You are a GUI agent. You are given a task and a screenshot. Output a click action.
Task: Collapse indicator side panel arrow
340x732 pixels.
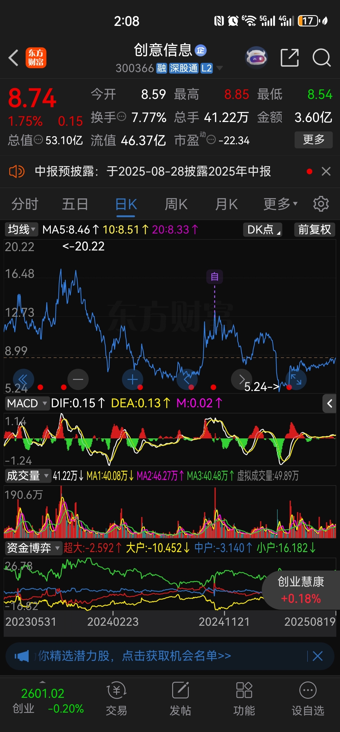330,403
